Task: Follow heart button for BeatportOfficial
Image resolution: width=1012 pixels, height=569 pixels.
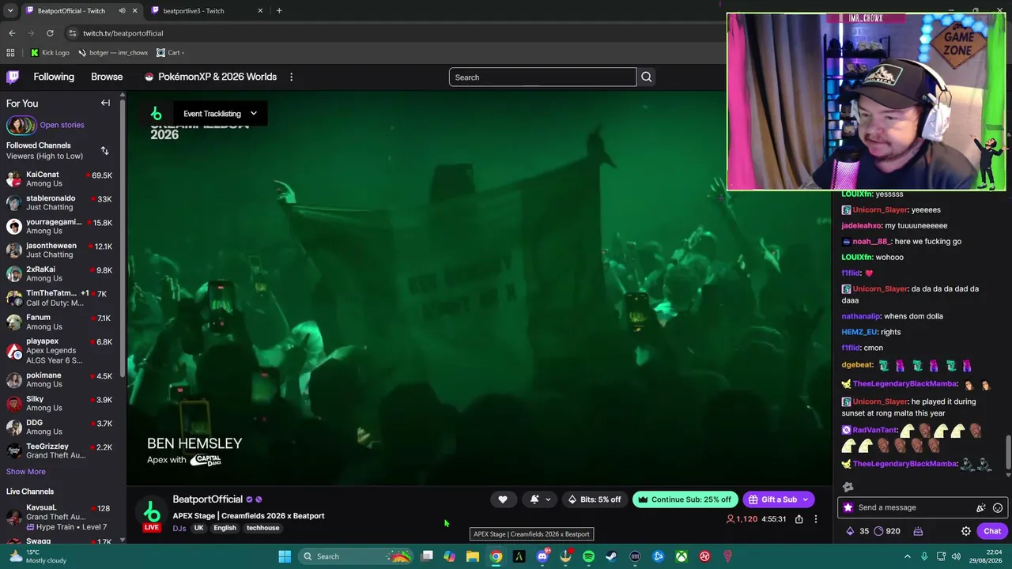Action: pyautogui.click(x=502, y=499)
